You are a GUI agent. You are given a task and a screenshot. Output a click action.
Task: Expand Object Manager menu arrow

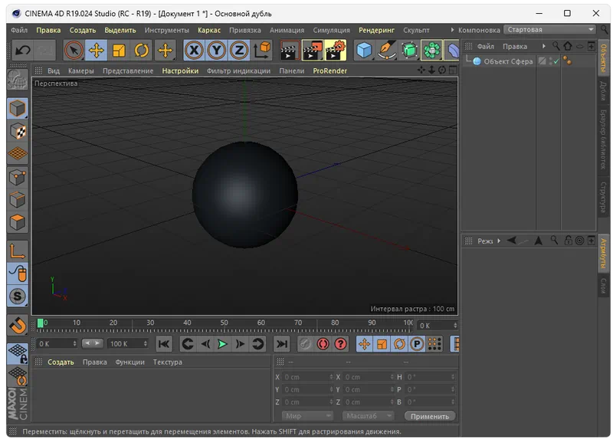(x=543, y=46)
